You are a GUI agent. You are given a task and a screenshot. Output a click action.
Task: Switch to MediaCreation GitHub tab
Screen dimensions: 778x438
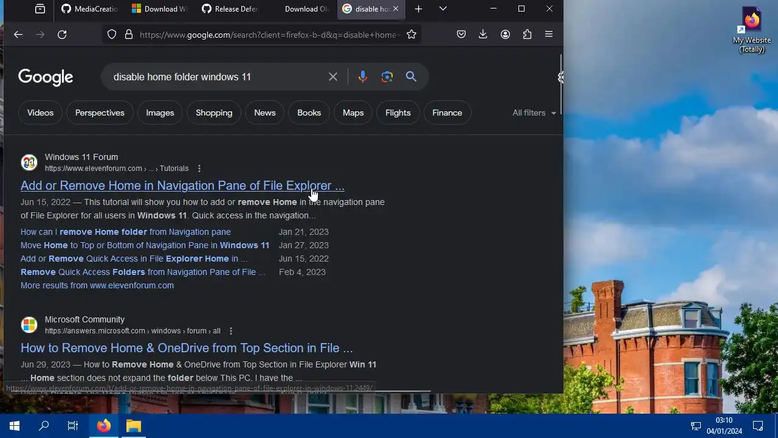(89, 9)
